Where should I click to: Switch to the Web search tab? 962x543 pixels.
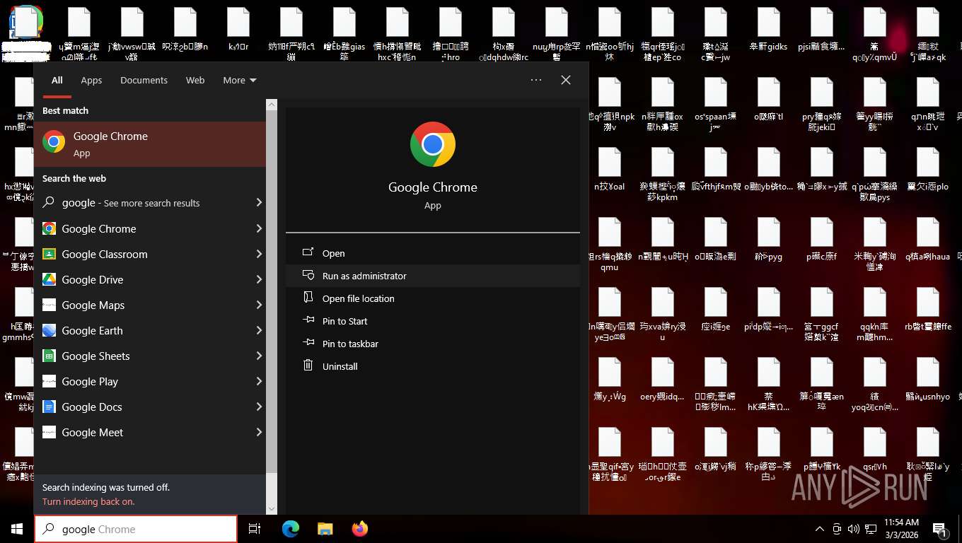(195, 80)
